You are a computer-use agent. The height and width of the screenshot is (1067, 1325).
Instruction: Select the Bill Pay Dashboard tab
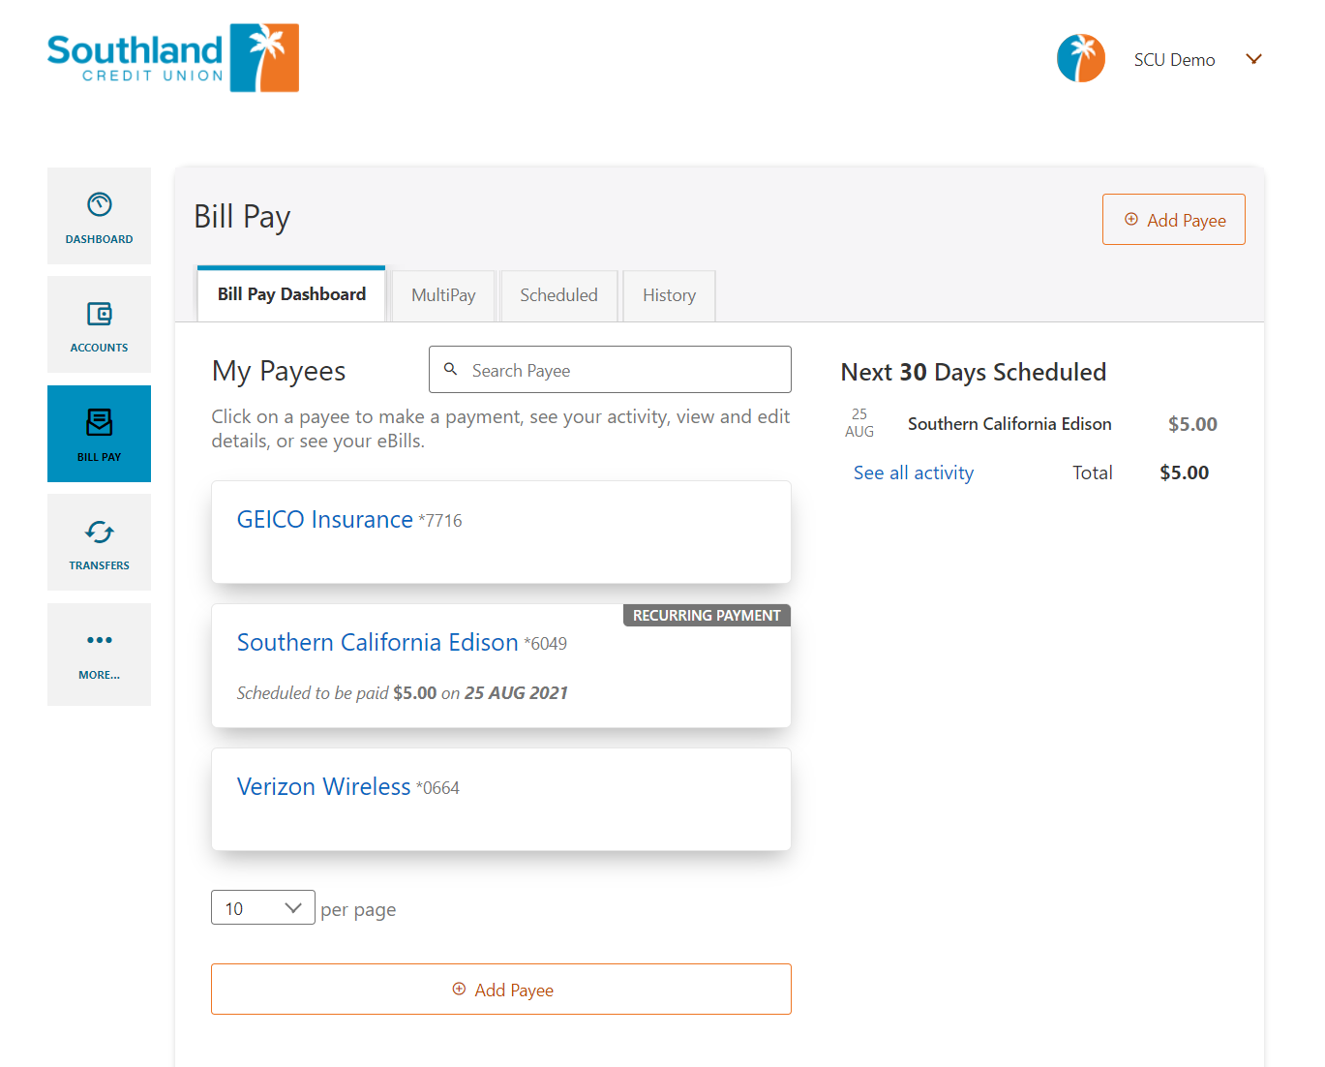coord(291,294)
